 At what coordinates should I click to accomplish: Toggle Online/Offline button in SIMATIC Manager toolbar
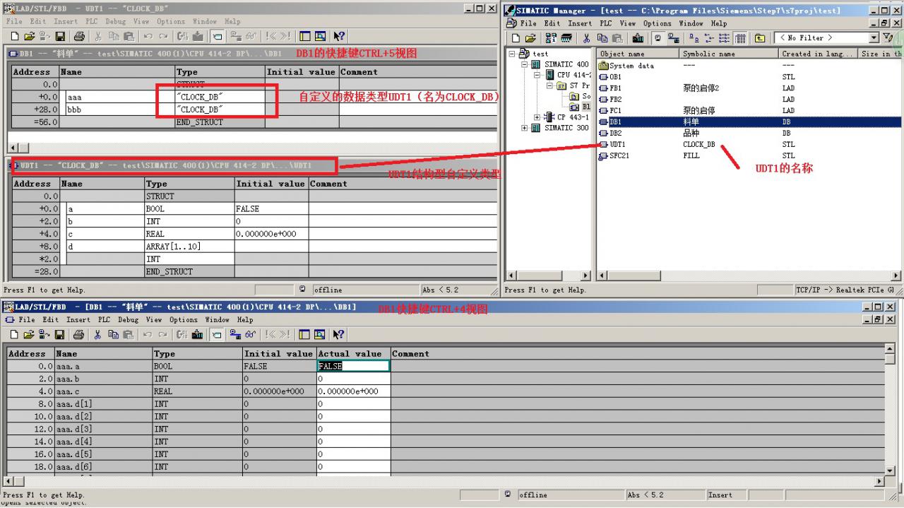pos(658,38)
